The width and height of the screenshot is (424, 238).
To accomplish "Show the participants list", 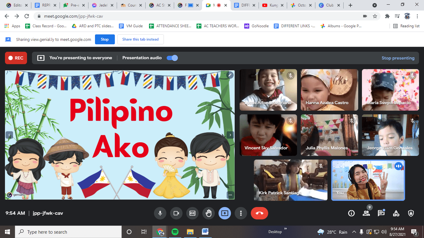I will coord(366,213).
